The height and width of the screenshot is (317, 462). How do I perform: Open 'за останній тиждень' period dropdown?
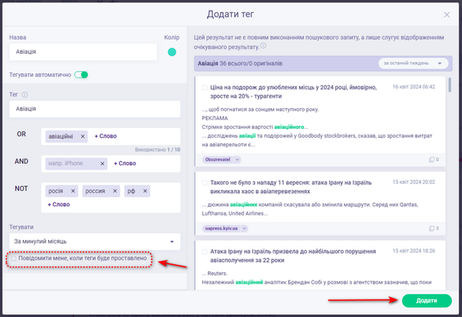[x=412, y=63]
